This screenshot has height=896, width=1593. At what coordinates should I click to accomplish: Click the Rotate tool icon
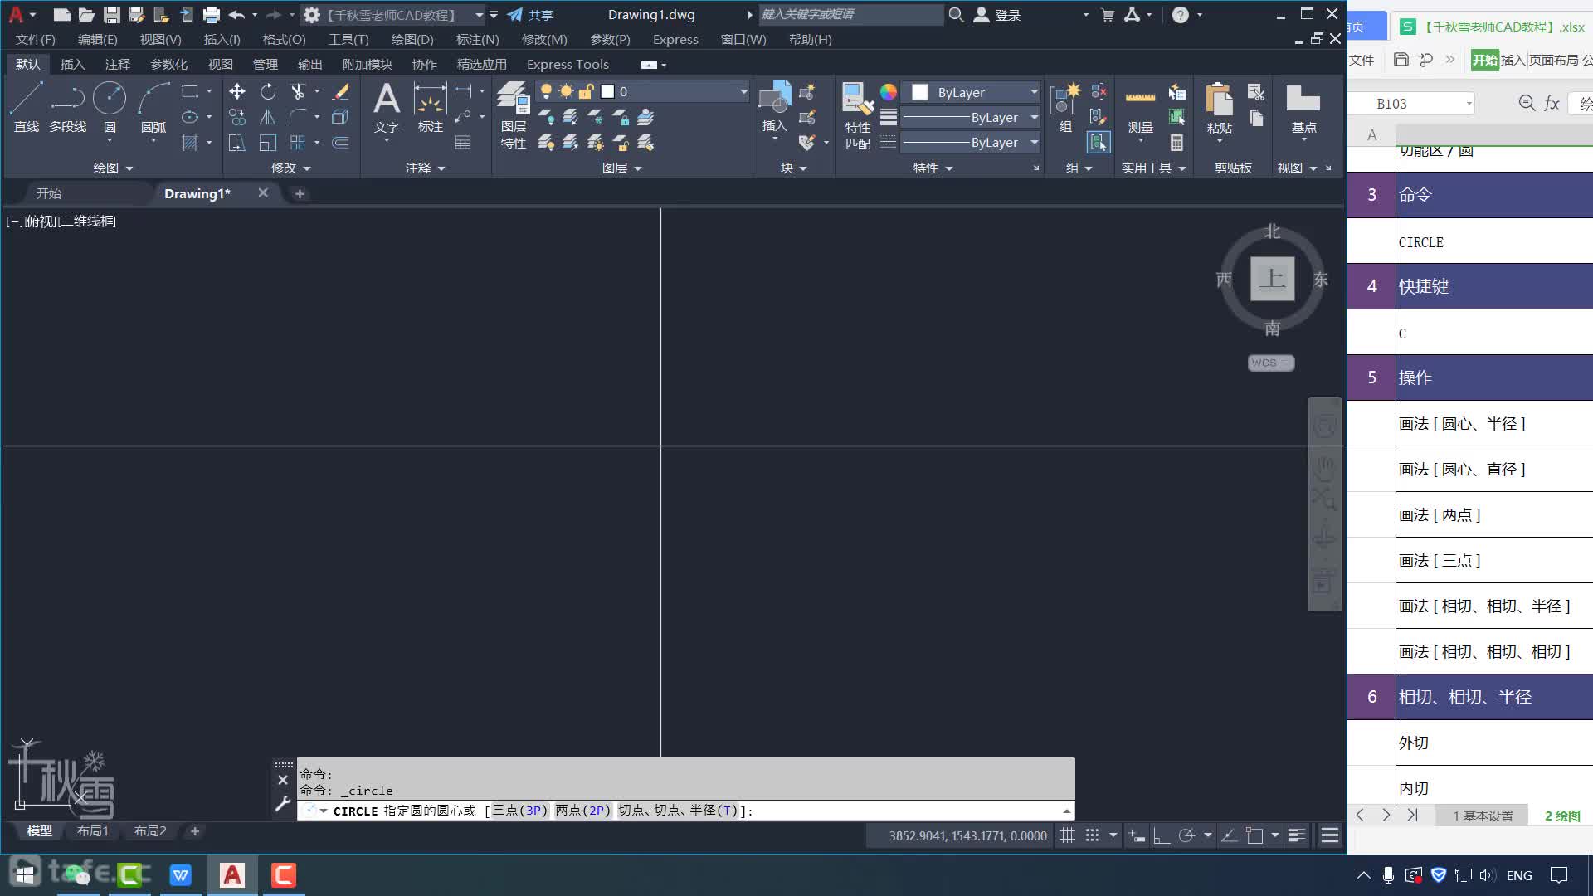coord(267,91)
